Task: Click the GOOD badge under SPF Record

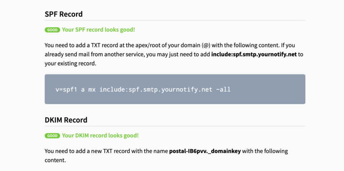Action: point(52,30)
